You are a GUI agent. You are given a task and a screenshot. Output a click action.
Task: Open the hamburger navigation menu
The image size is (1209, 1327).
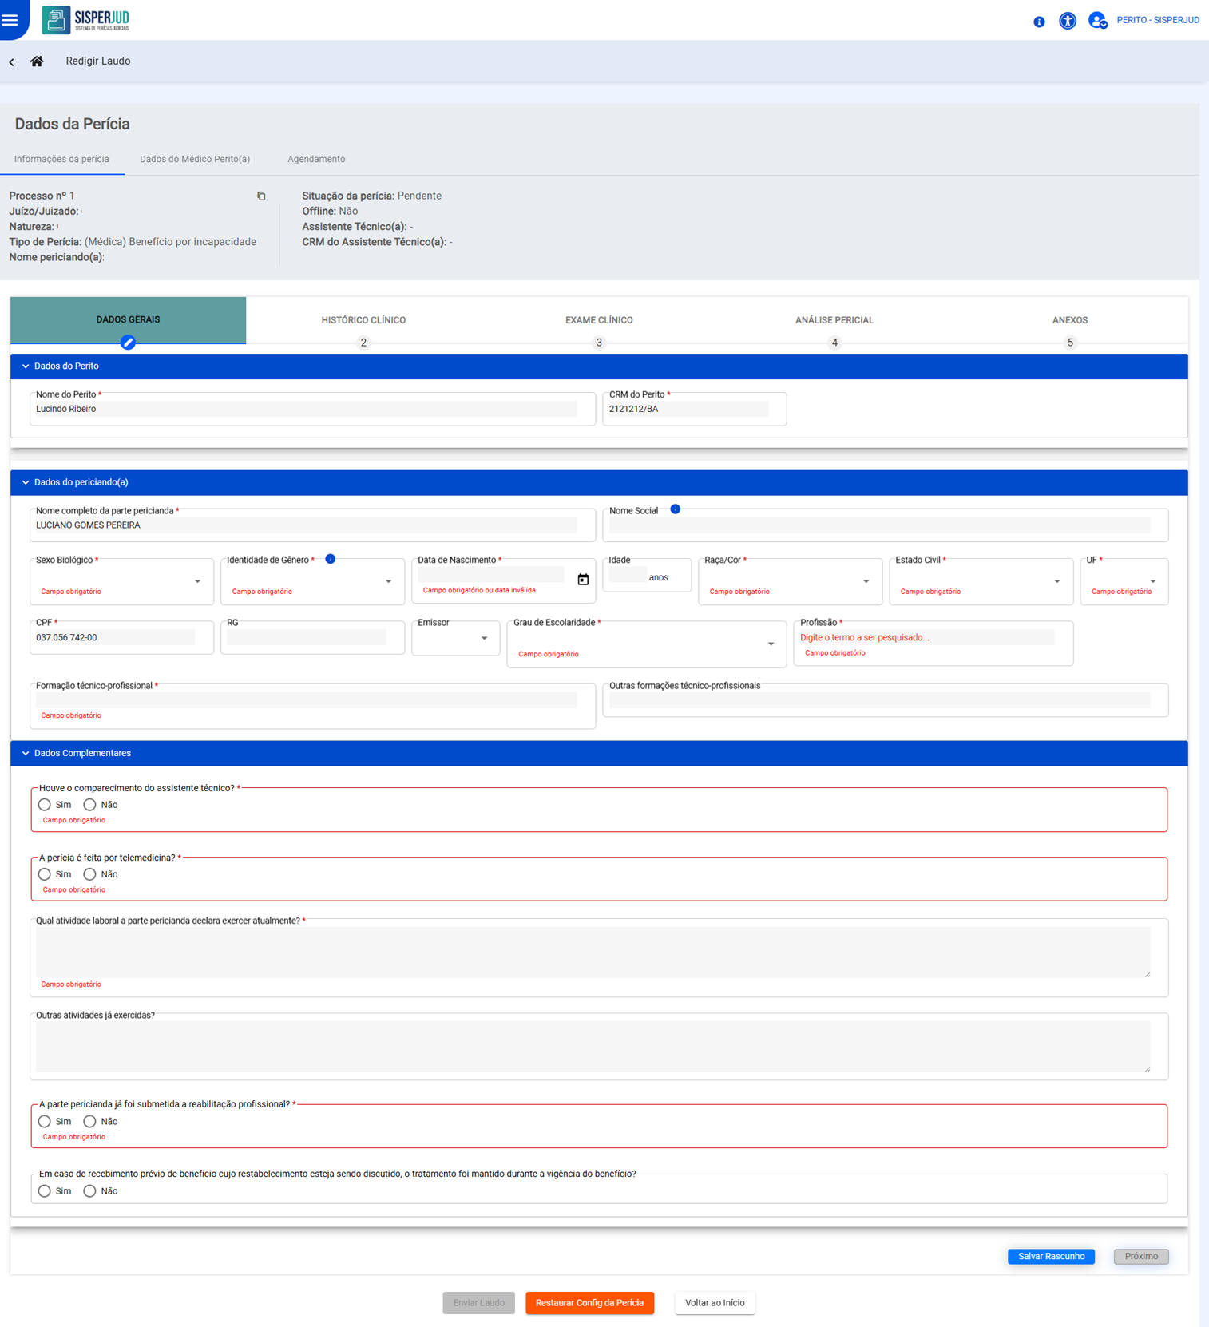[x=10, y=20]
